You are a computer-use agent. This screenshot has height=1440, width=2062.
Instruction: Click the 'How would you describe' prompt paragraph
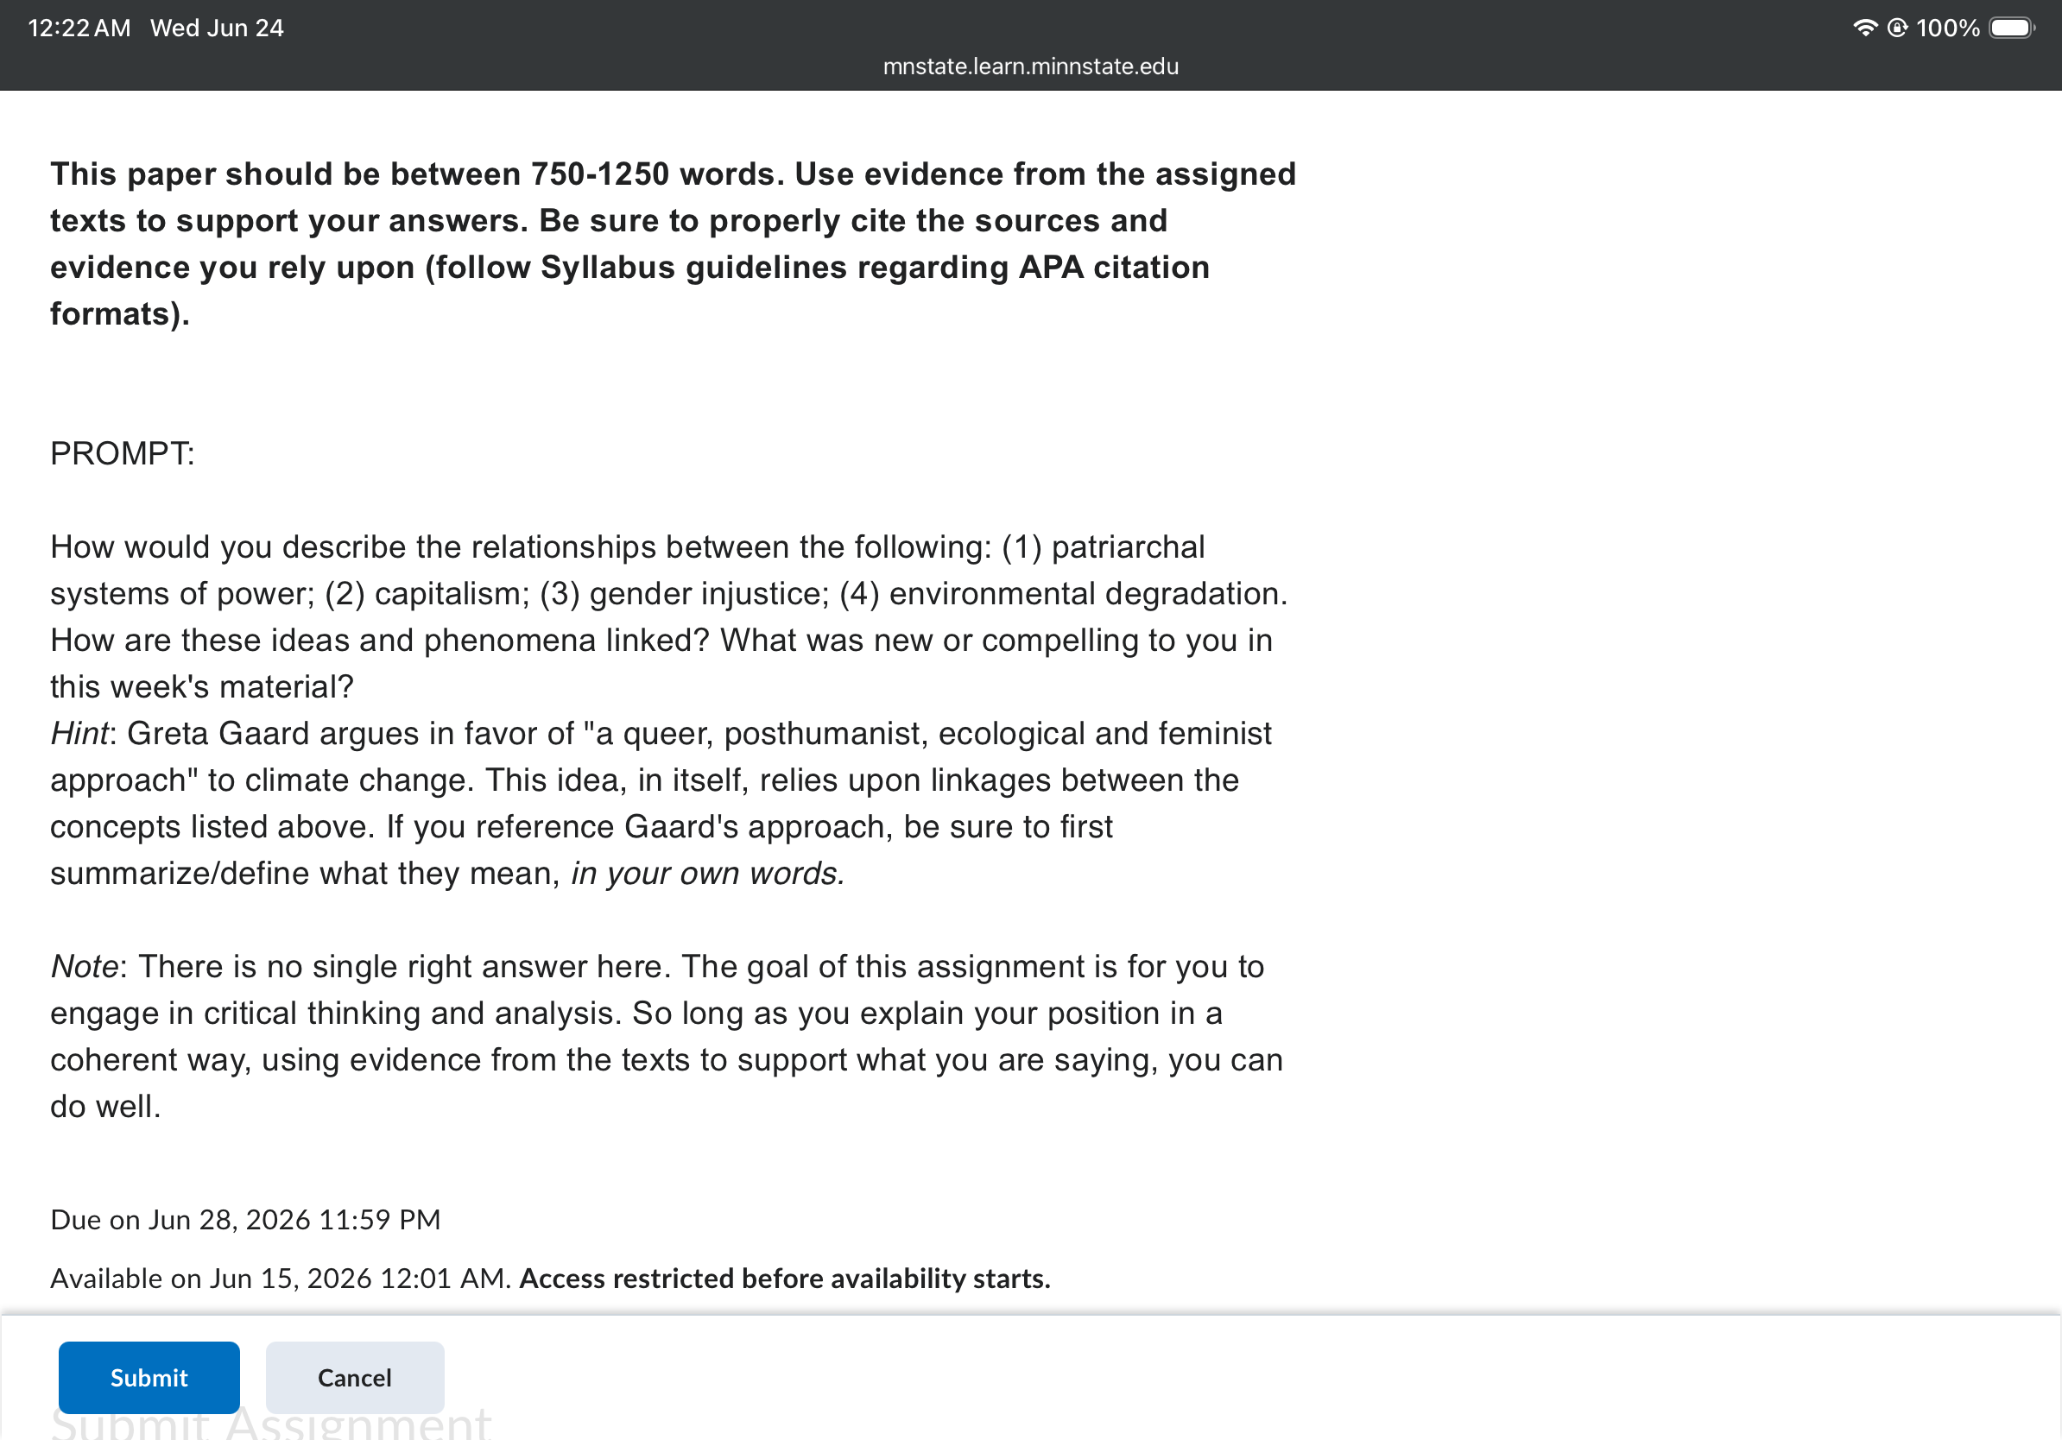[669, 616]
